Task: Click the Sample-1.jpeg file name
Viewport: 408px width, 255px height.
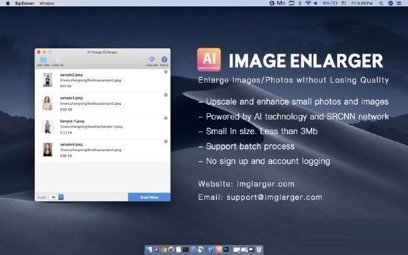Action: [x=72, y=121]
